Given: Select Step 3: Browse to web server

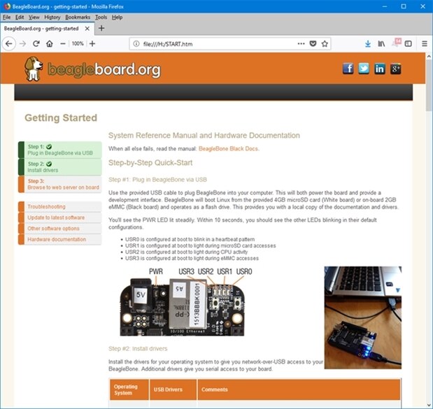Looking at the screenshot, I should (x=60, y=184).
